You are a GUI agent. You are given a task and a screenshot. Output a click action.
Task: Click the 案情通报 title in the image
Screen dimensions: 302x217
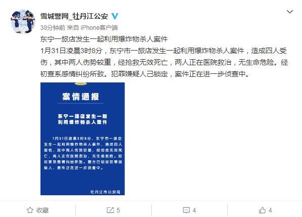80,97
